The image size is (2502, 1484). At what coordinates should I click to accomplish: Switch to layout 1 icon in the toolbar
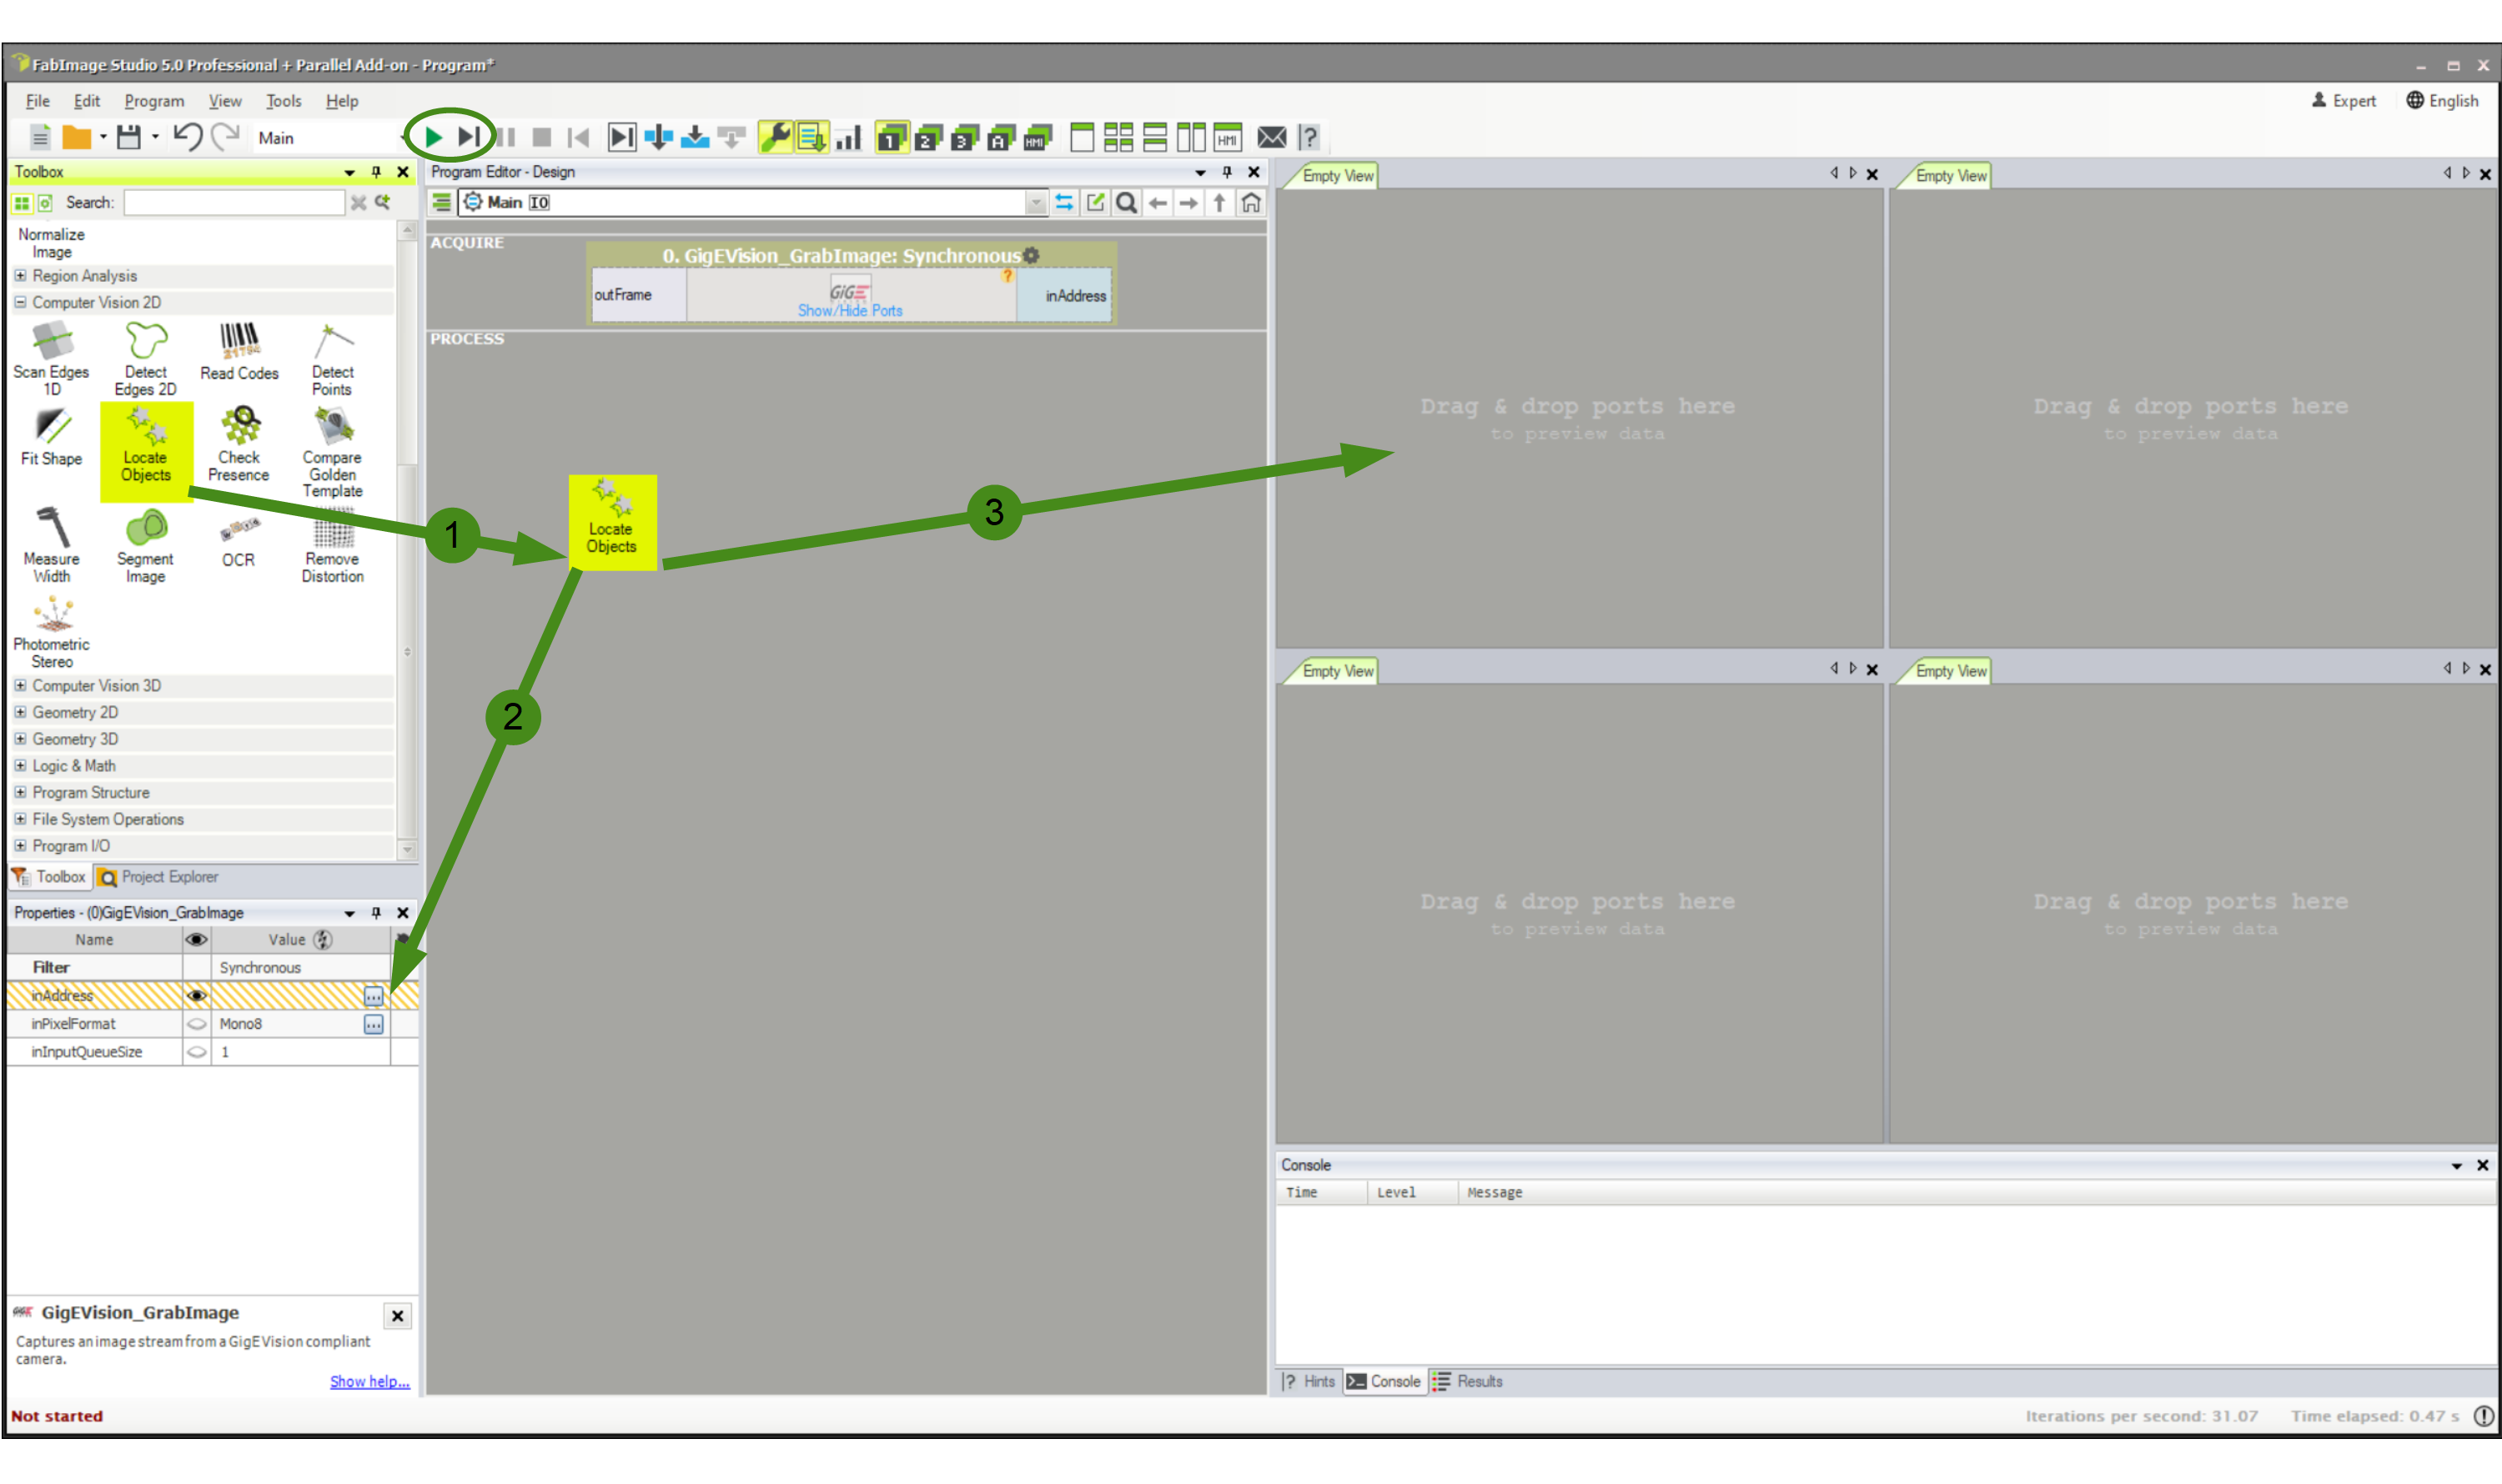891,137
